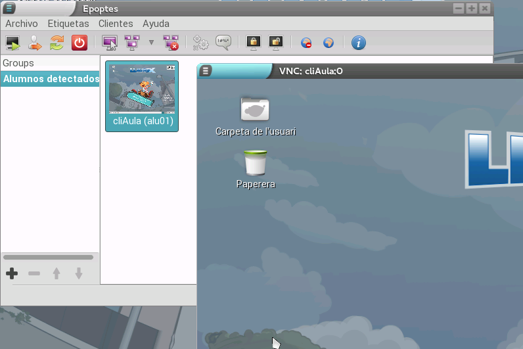Image resolution: width=523 pixels, height=349 pixels.
Task: Click the unlock screen open padlock icon
Action: (275, 43)
